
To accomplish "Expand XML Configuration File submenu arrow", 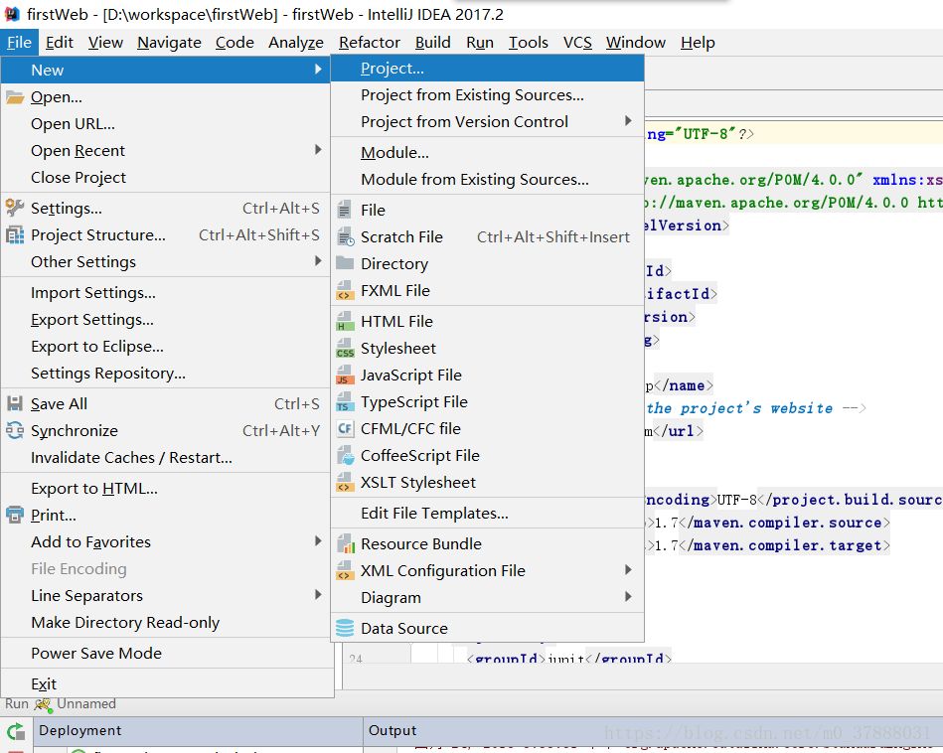I will pyautogui.click(x=628, y=569).
